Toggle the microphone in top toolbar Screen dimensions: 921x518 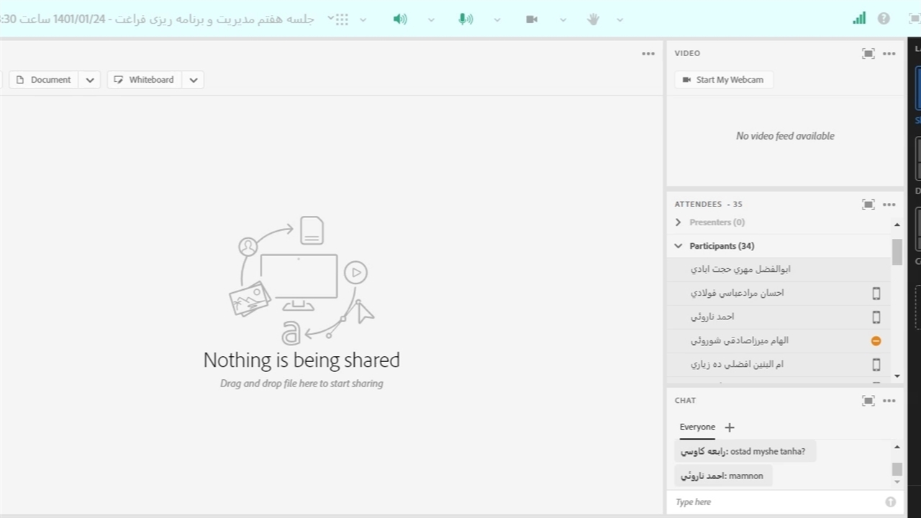(x=466, y=19)
